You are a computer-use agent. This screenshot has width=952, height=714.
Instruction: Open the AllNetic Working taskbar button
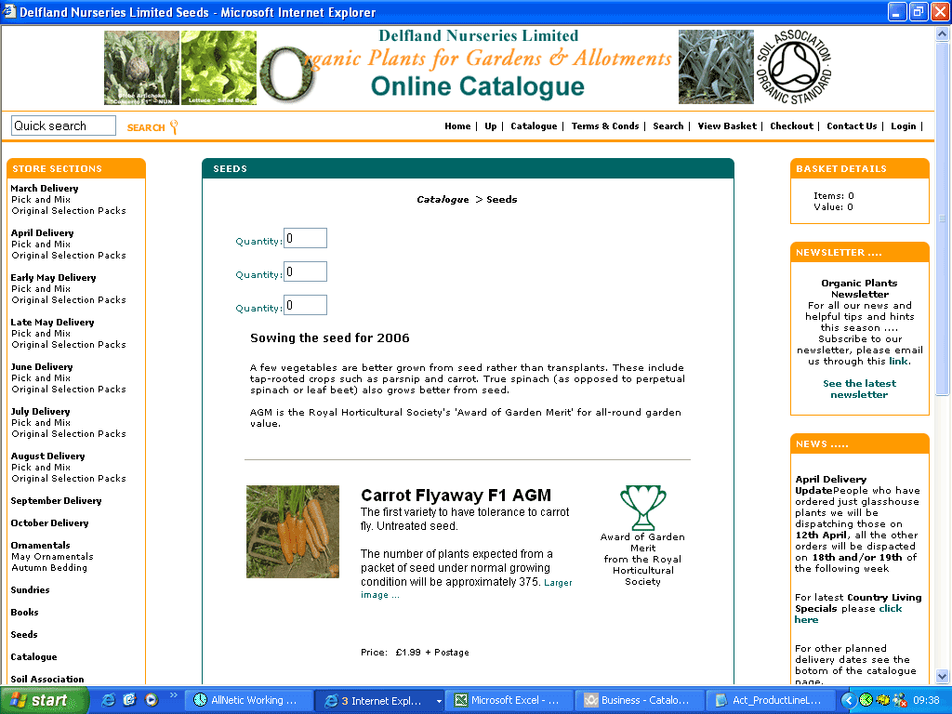246,700
